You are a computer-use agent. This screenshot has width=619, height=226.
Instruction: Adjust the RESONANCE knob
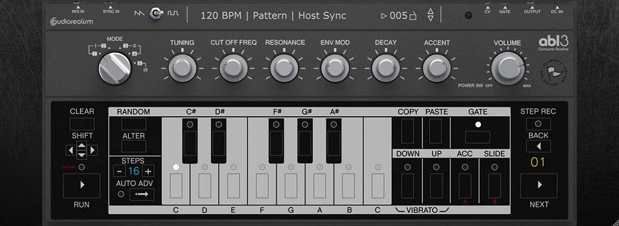284,68
